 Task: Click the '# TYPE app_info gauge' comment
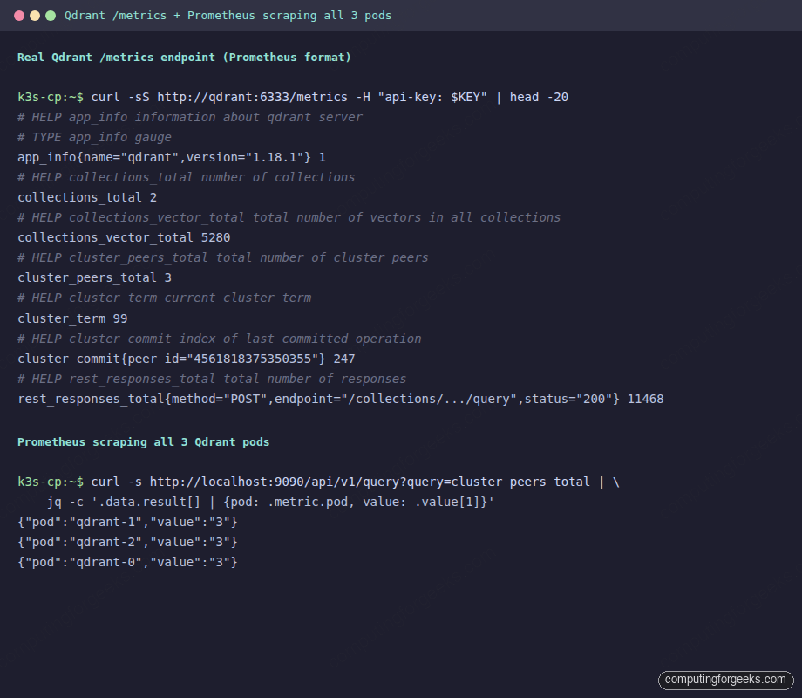[95, 137]
